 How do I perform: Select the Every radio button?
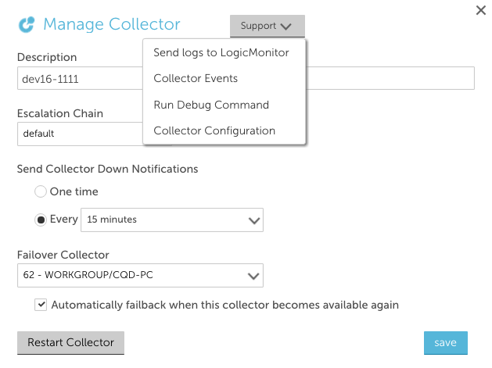(41, 220)
